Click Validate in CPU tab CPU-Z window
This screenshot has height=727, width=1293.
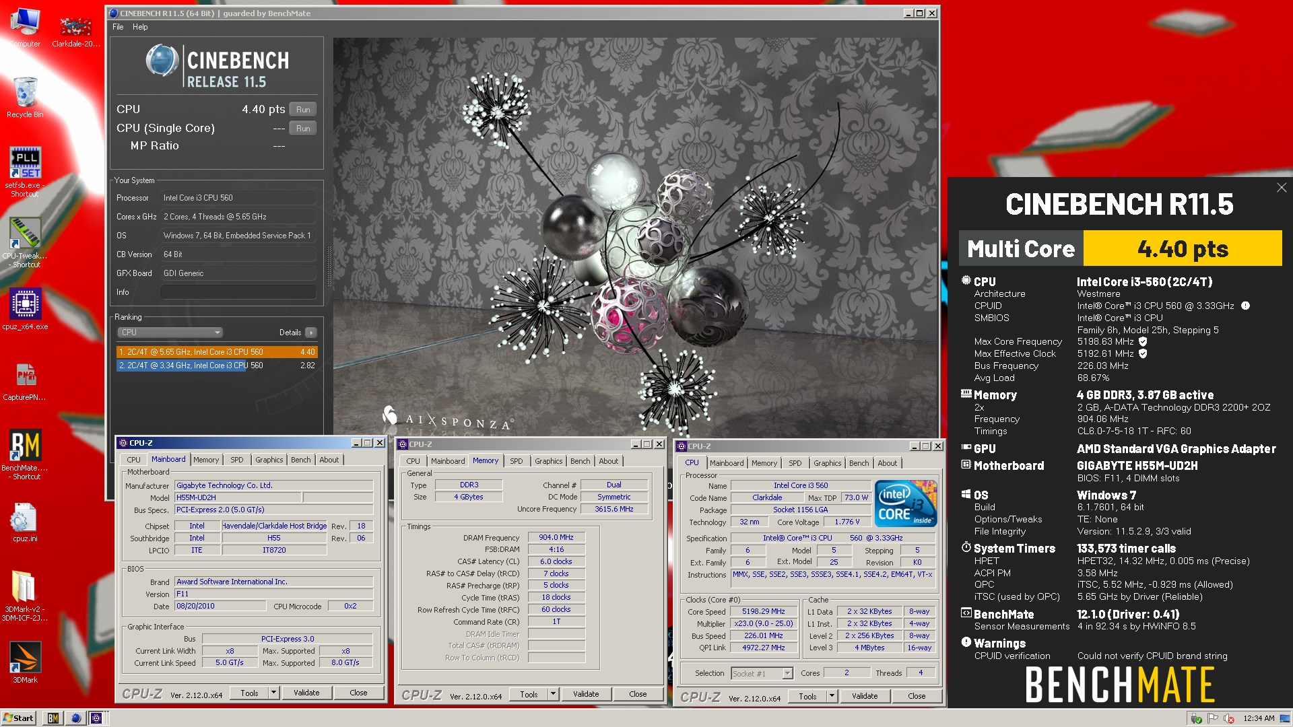point(865,696)
